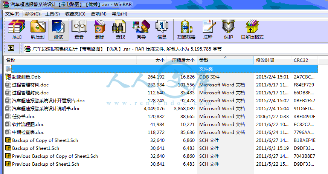
Task: Click the 添加 (Add) toolbar icon
Action: point(17,26)
